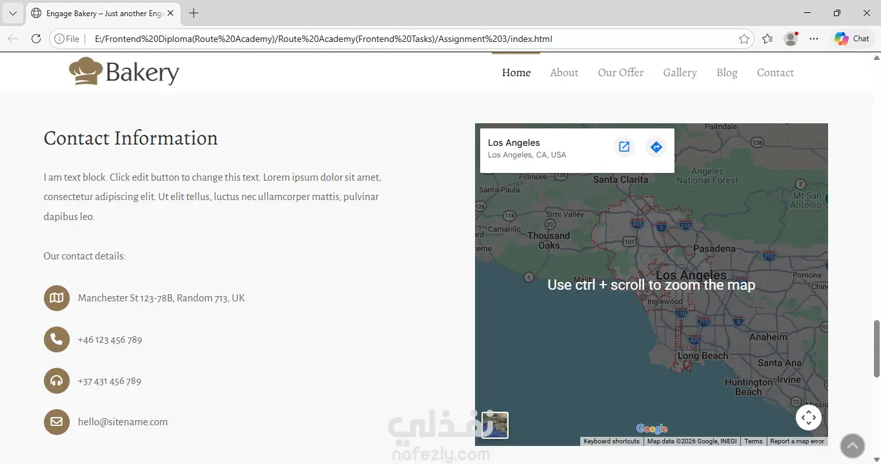The image size is (881, 464).
Task: Click the Google logo on the map
Action: coord(652,429)
